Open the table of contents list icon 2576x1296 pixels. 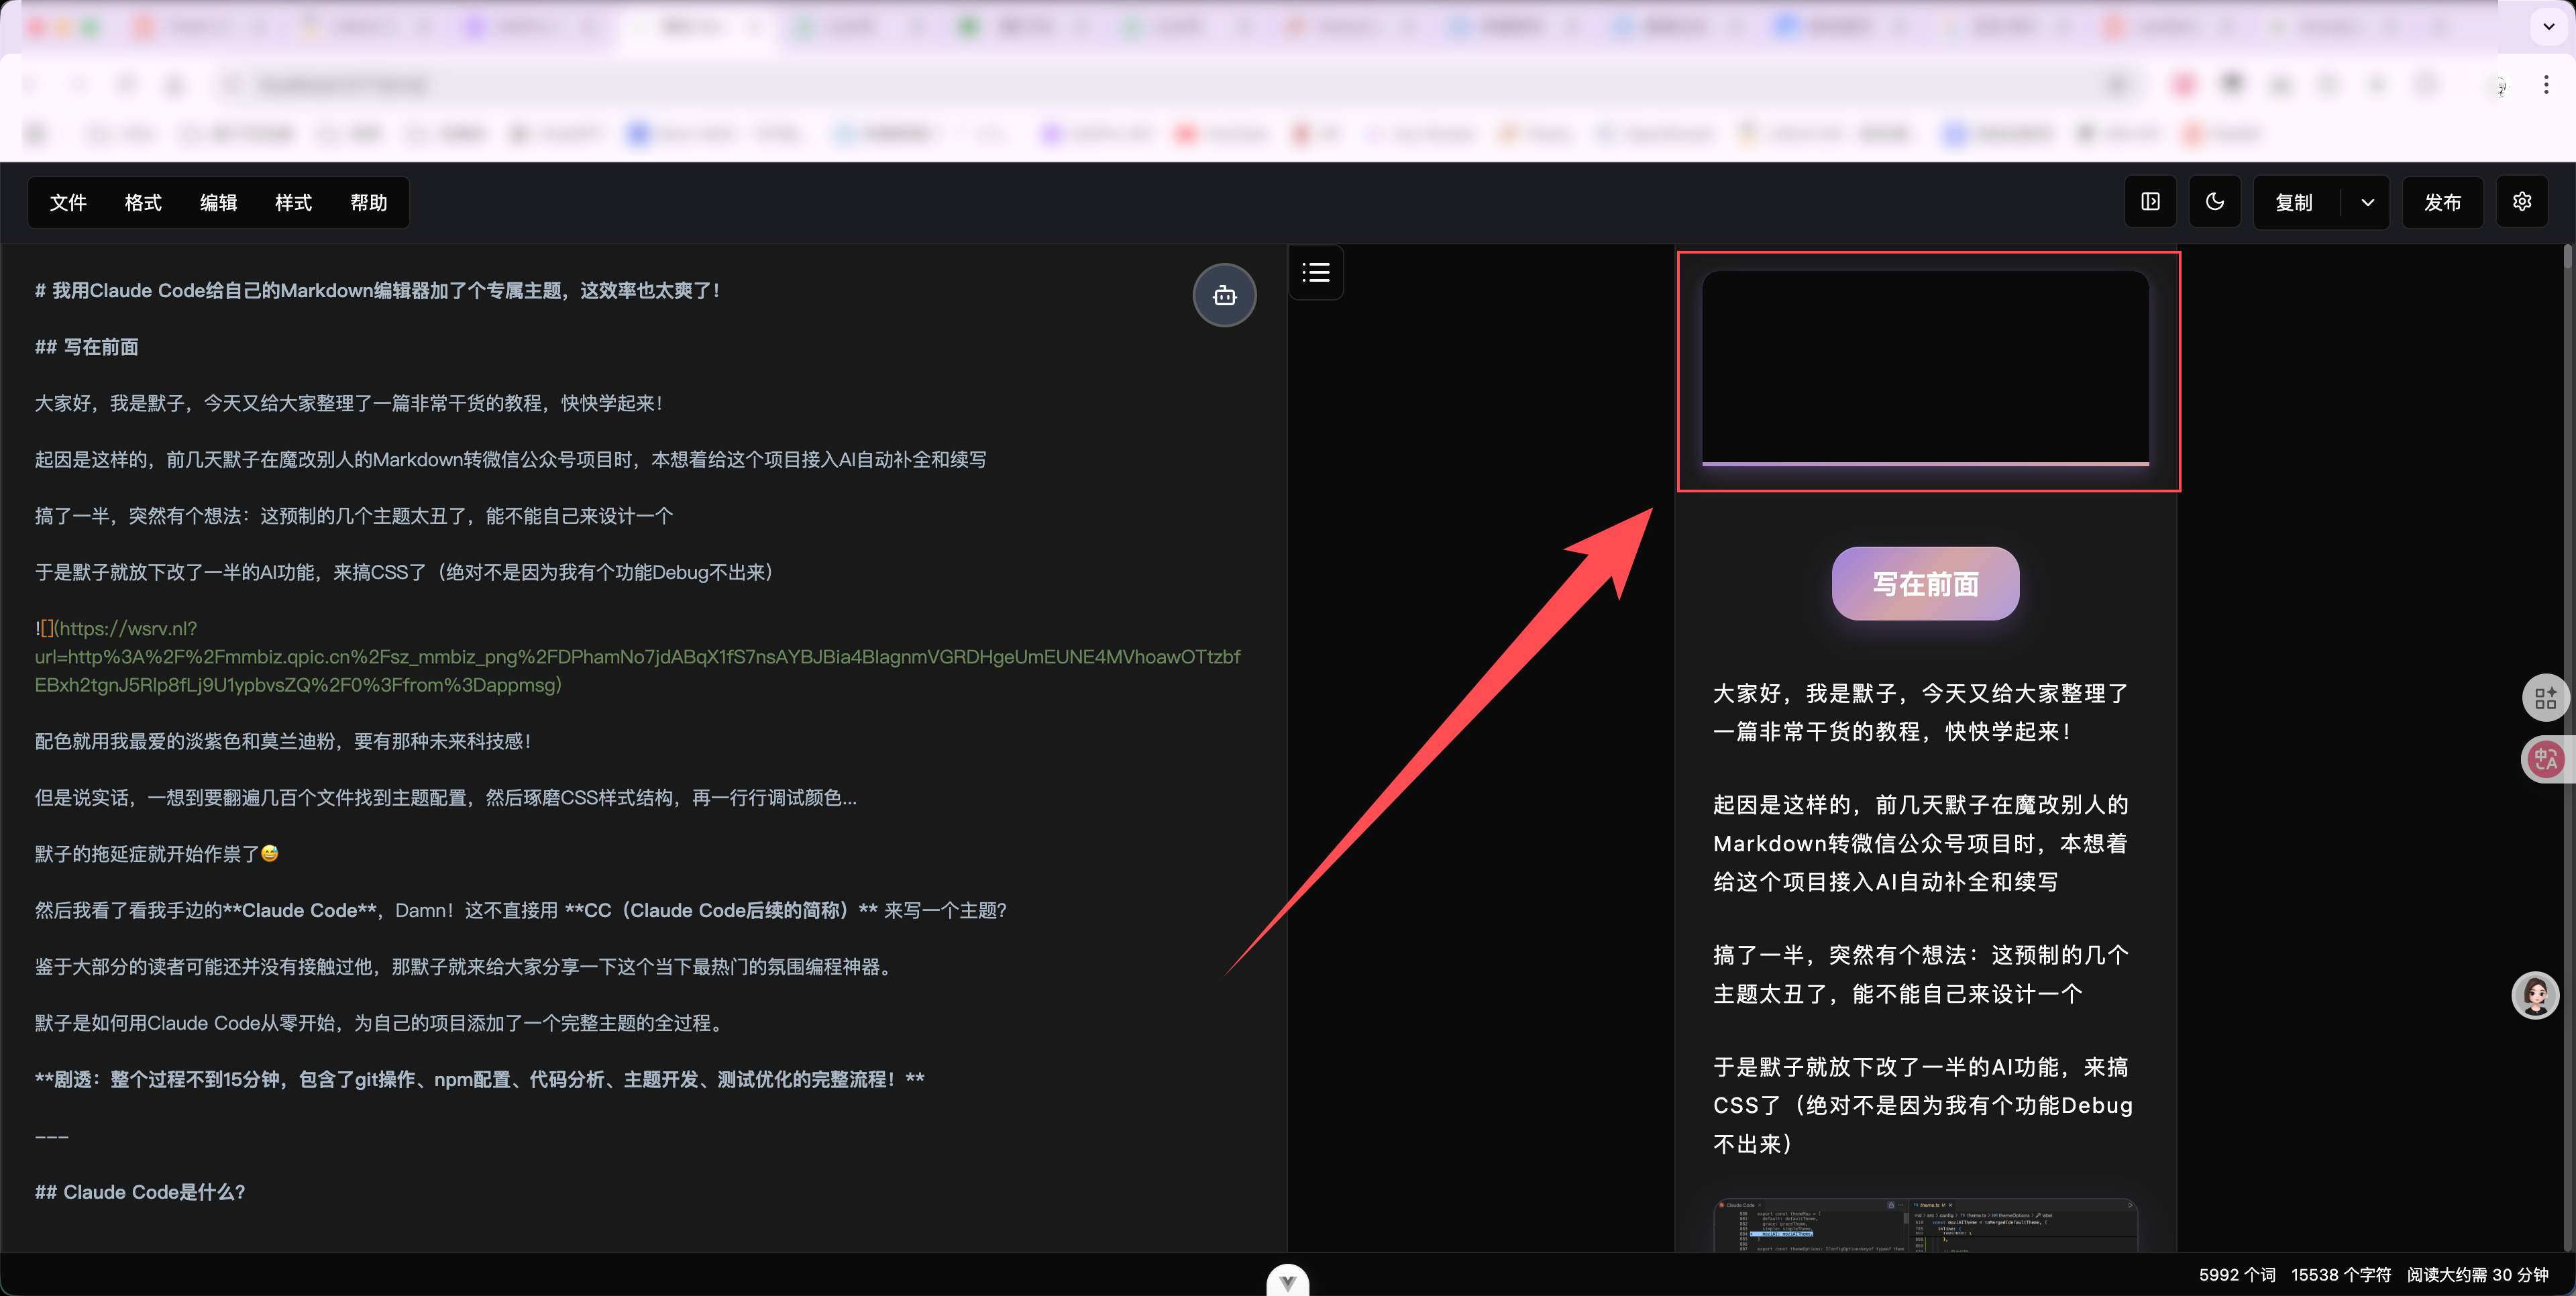tap(1316, 272)
